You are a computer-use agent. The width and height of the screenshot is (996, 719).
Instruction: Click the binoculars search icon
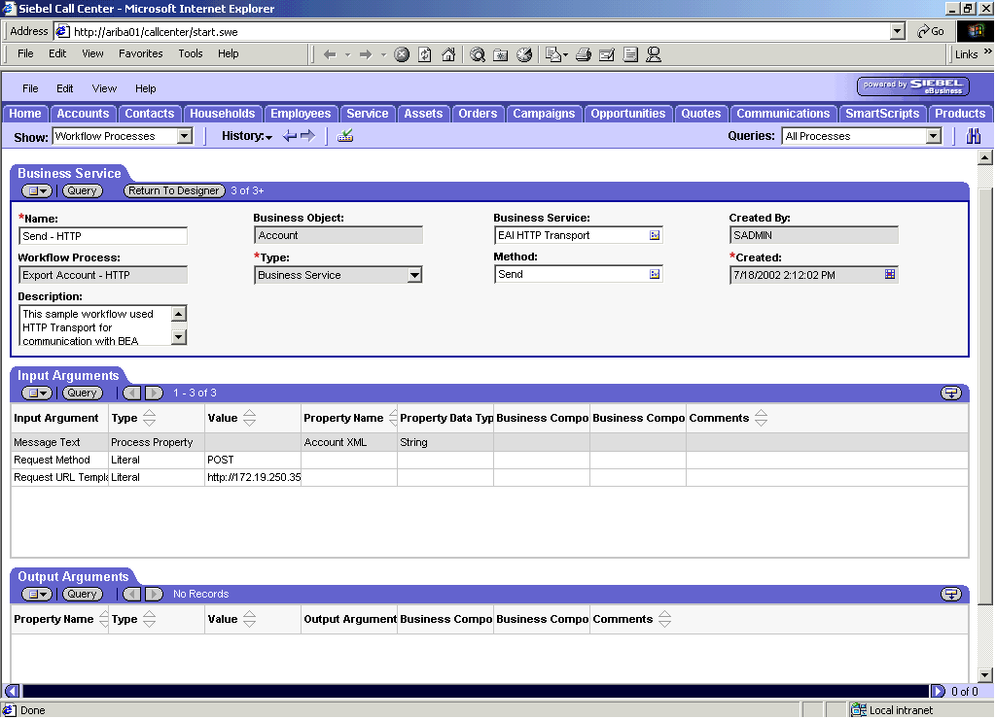(973, 136)
